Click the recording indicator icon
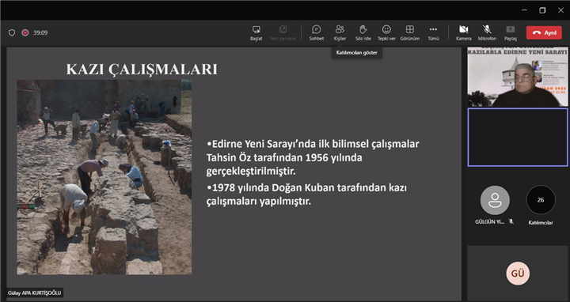Viewport: 570px width, 302px height. pyautogui.click(x=25, y=32)
